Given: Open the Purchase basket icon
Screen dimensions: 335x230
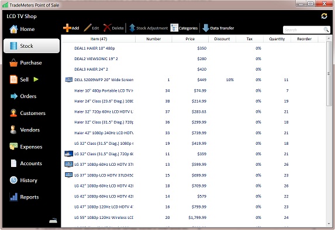Looking at the screenshot, I should [13, 62].
